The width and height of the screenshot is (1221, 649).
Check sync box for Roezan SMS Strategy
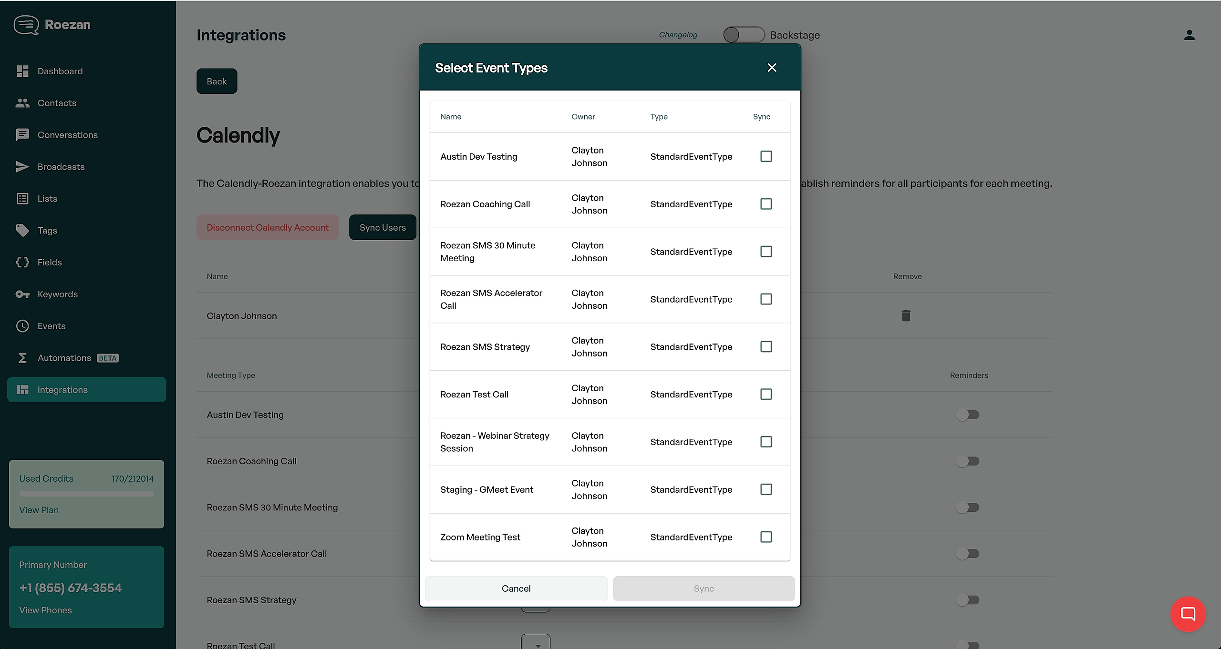pyautogui.click(x=766, y=347)
